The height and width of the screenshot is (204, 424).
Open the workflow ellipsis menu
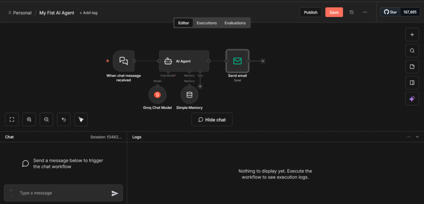pyautogui.click(x=365, y=12)
